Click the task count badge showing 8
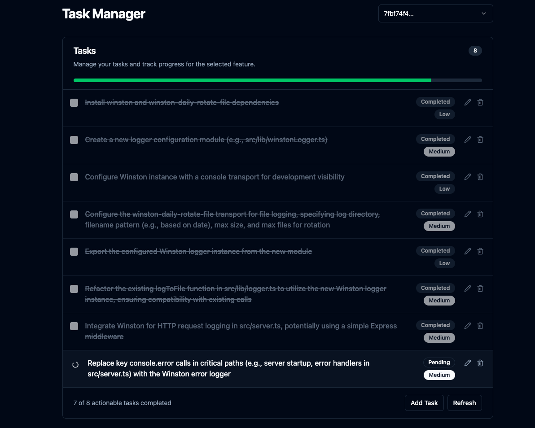The height and width of the screenshot is (428, 535). 475,51
